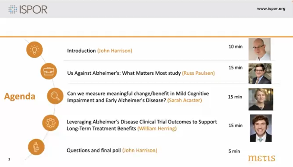Select John Harrison's photo thumbnail
This screenshot has width=293, height=167.
[259, 49]
